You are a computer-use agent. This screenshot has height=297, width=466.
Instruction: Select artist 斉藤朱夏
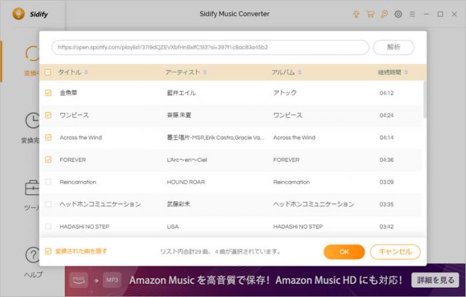click(179, 115)
